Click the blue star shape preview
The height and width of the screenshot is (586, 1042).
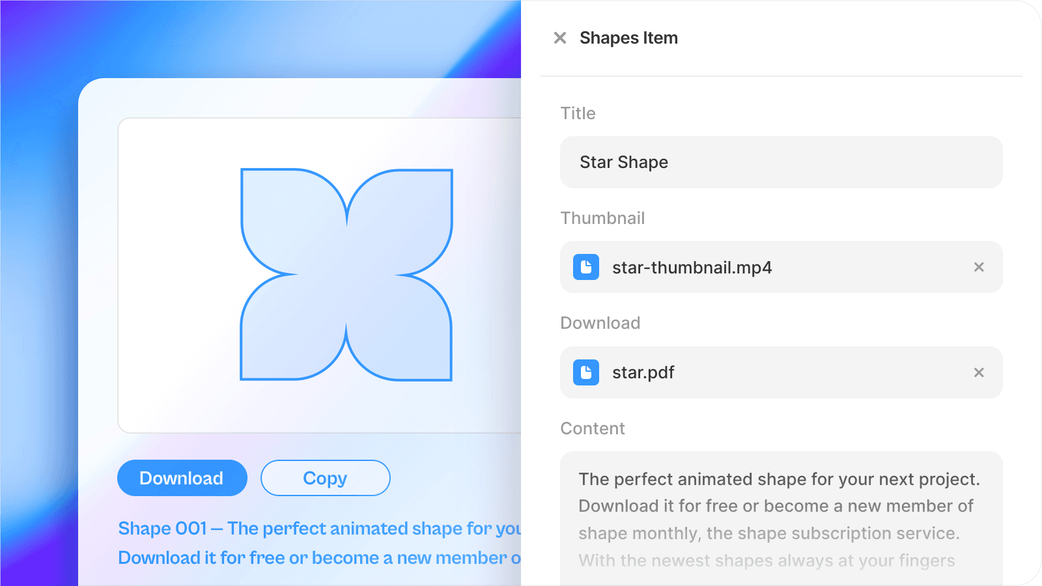346,275
